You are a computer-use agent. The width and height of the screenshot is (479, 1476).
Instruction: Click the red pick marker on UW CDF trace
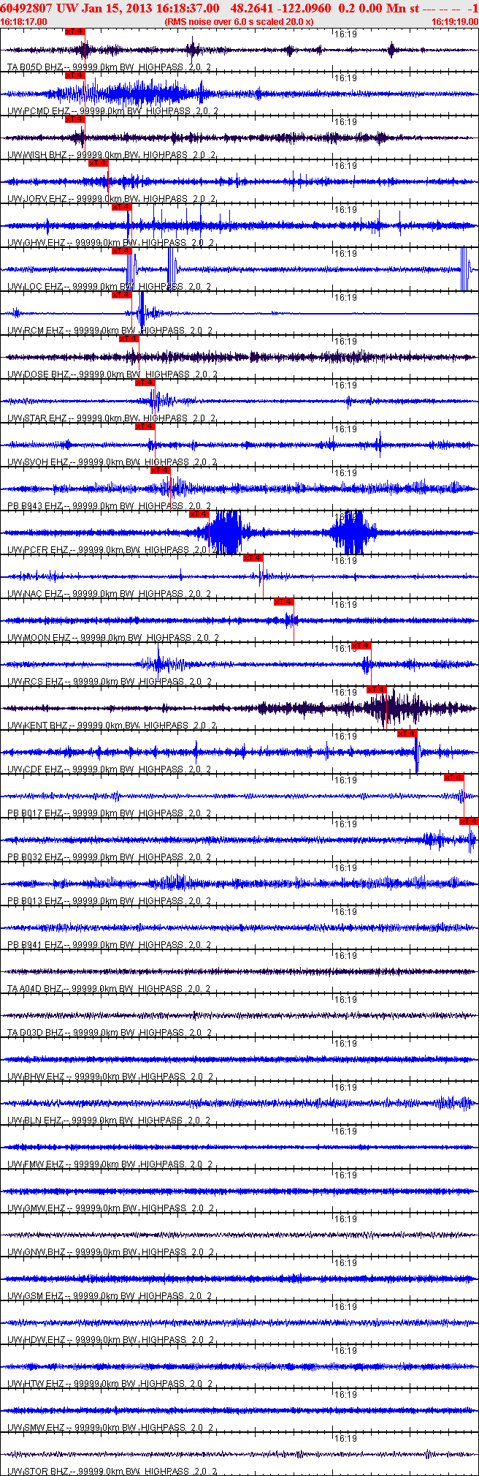pyautogui.click(x=407, y=734)
